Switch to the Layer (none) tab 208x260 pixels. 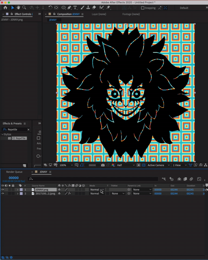click(99, 14)
